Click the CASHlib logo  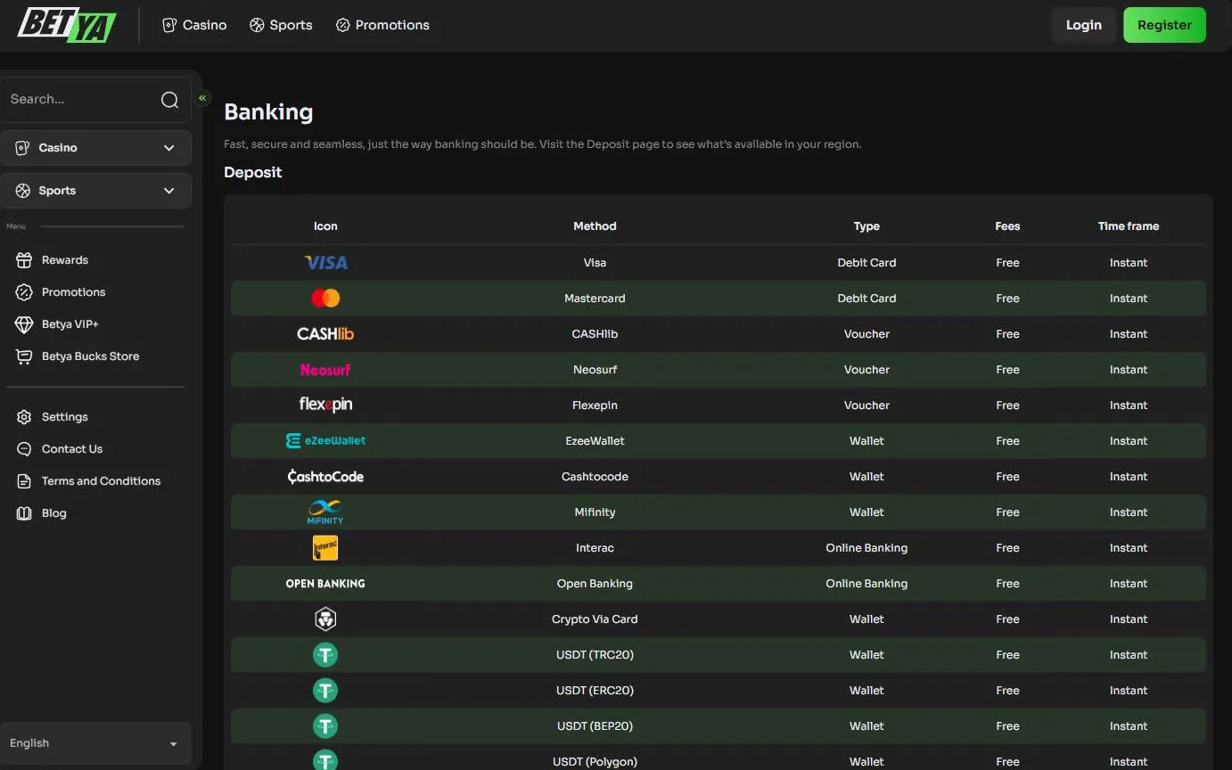tap(325, 334)
